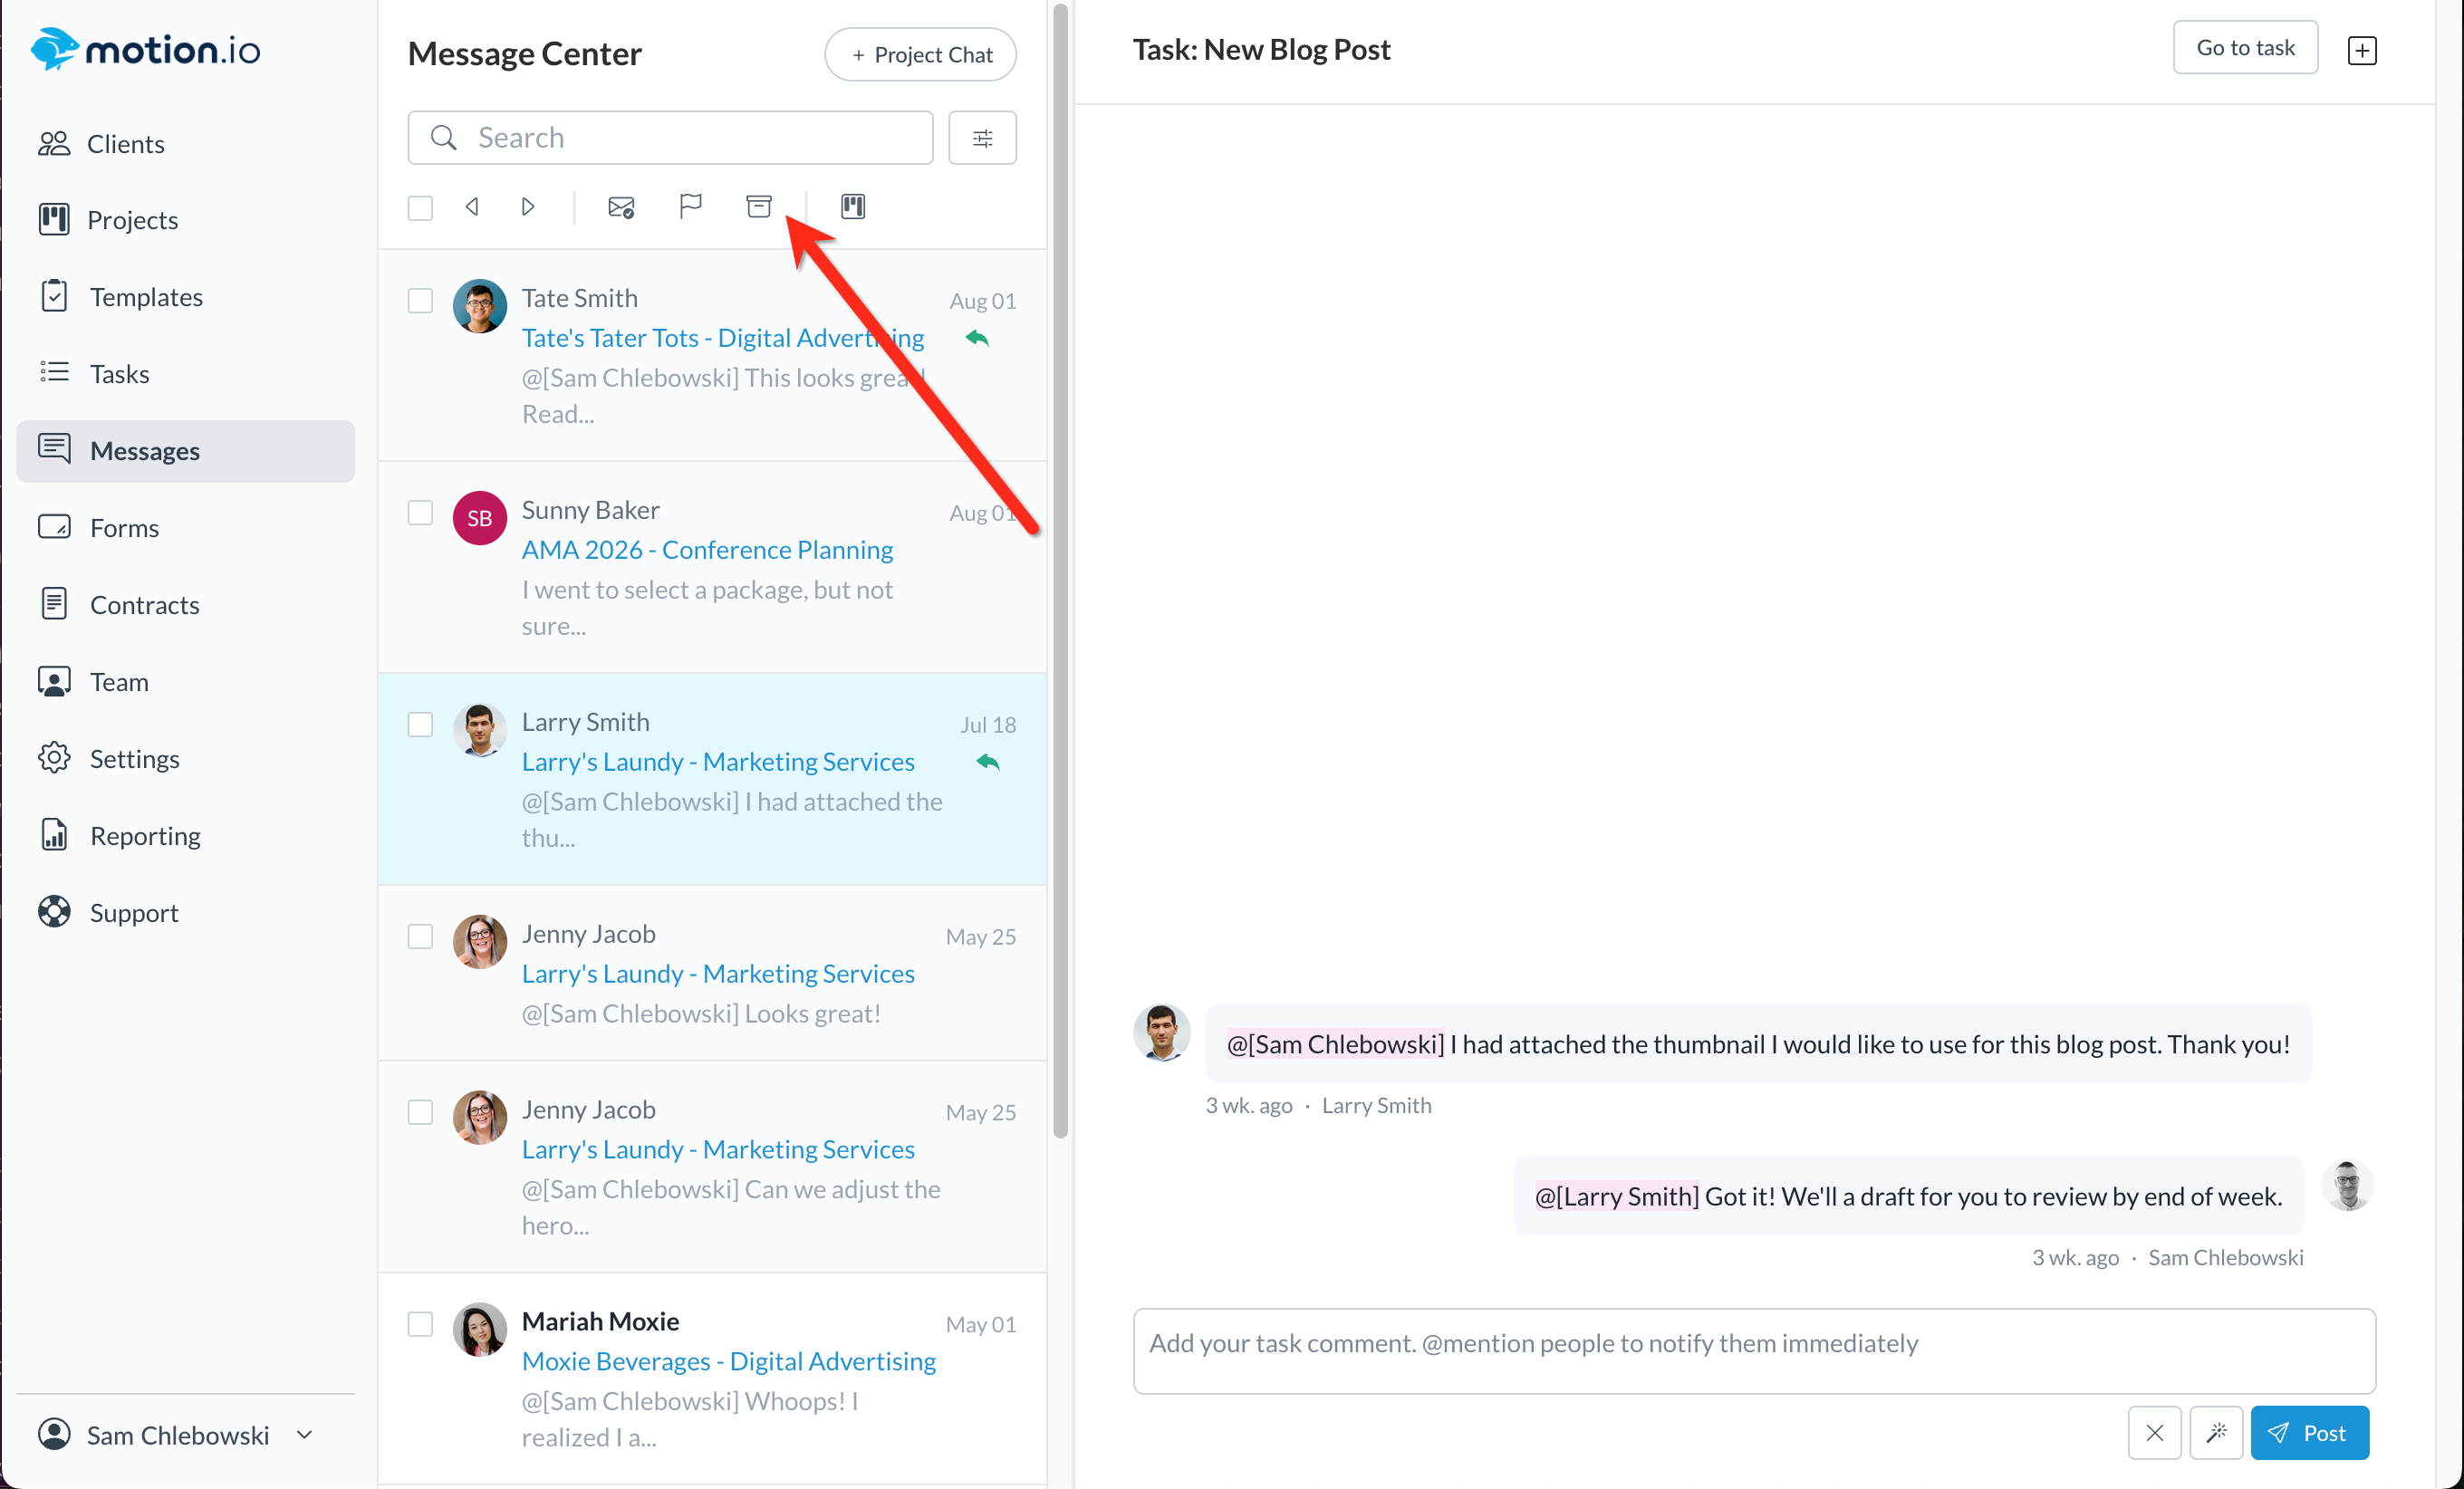Screen dimensions: 2464x1489
Task: Click the project board icon in message toolbar
Action: coord(852,206)
